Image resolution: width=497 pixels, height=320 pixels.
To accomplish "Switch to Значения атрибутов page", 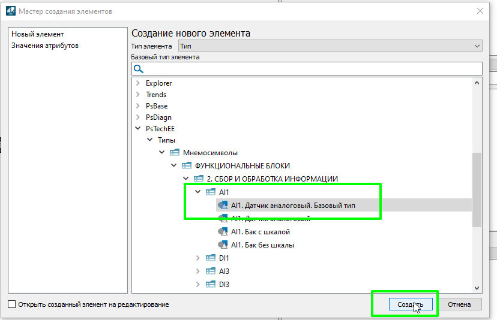I will (x=45, y=46).
